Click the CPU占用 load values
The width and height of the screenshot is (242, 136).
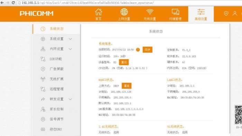pos(130,68)
